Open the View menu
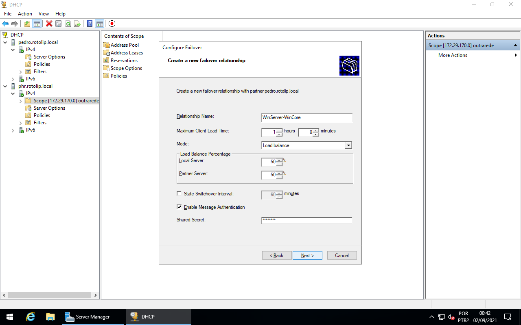This screenshot has width=521, height=325. [44, 13]
